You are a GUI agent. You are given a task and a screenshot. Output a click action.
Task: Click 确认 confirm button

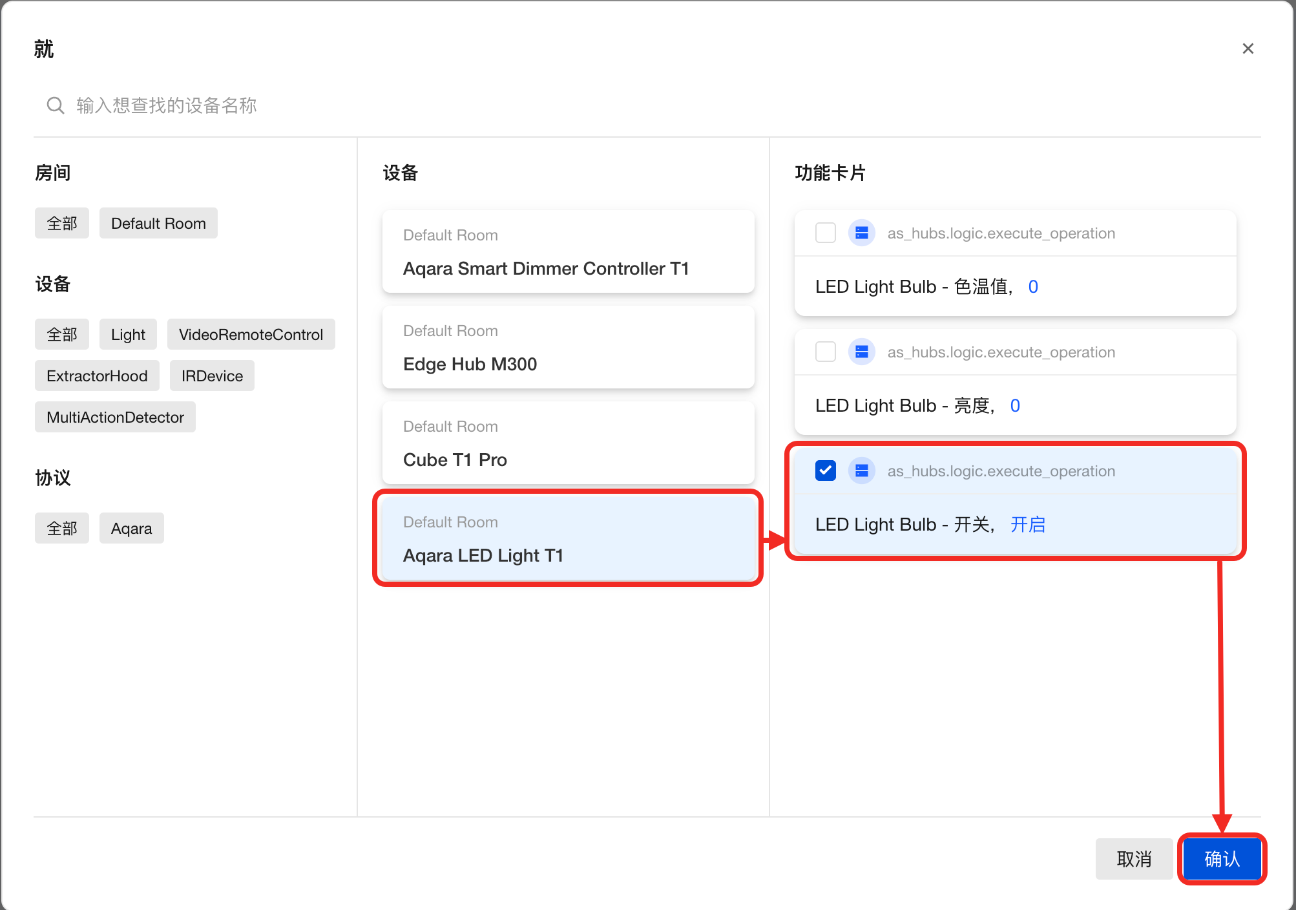tap(1221, 859)
